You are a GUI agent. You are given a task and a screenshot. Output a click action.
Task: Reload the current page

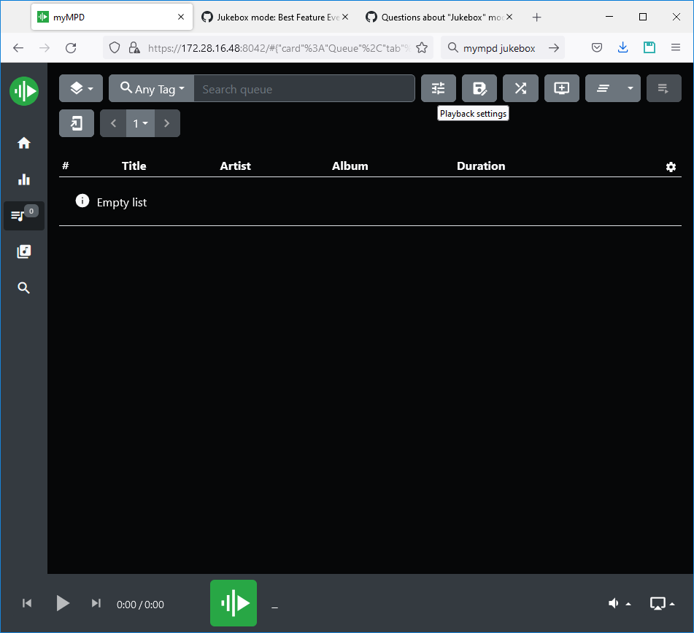[x=71, y=48]
